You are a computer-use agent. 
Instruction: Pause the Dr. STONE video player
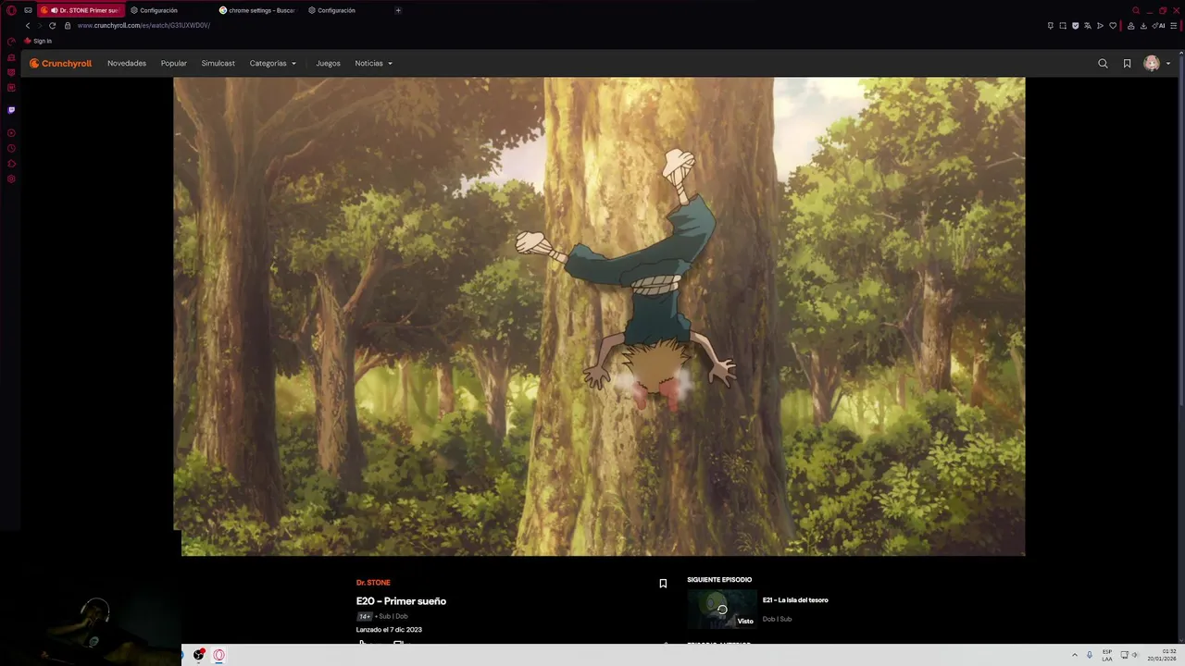pyautogui.click(x=599, y=316)
